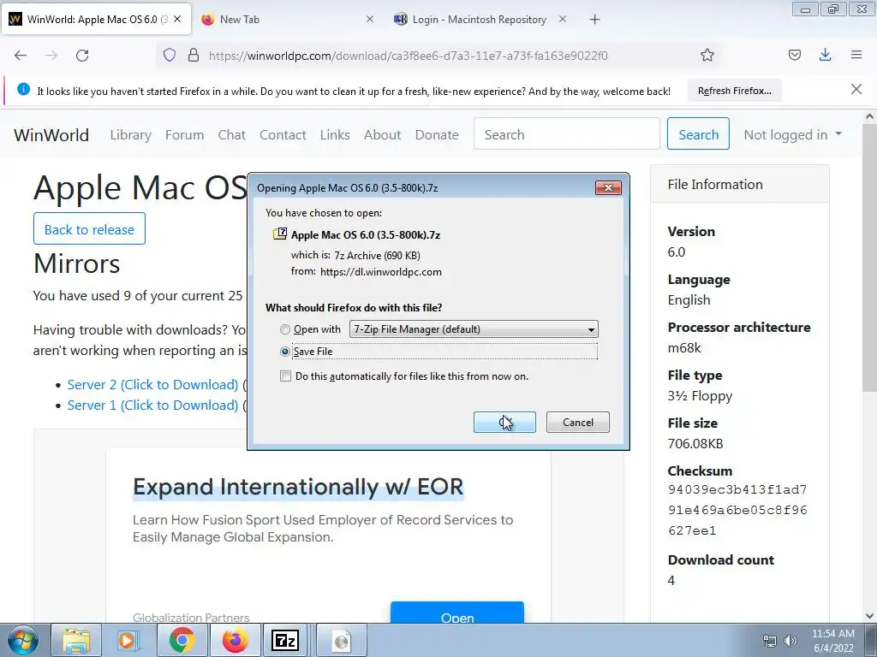The height and width of the screenshot is (657, 877).
Task: Open the Contact menu item
Action: pos(283,134)
